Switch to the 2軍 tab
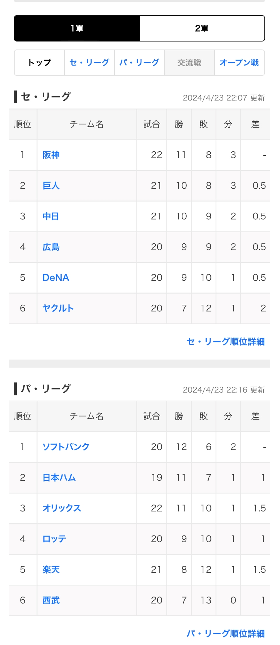The width and height of the screenshot is (280, 645). click(202, 29)
